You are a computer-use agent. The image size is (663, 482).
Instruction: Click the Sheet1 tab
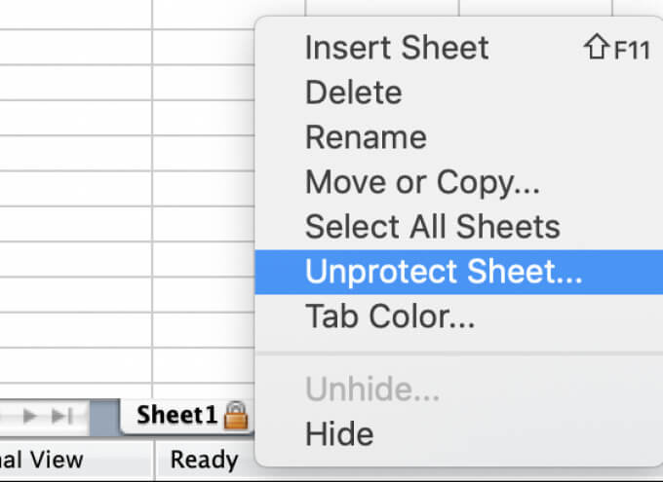click(x=176, y=416)
